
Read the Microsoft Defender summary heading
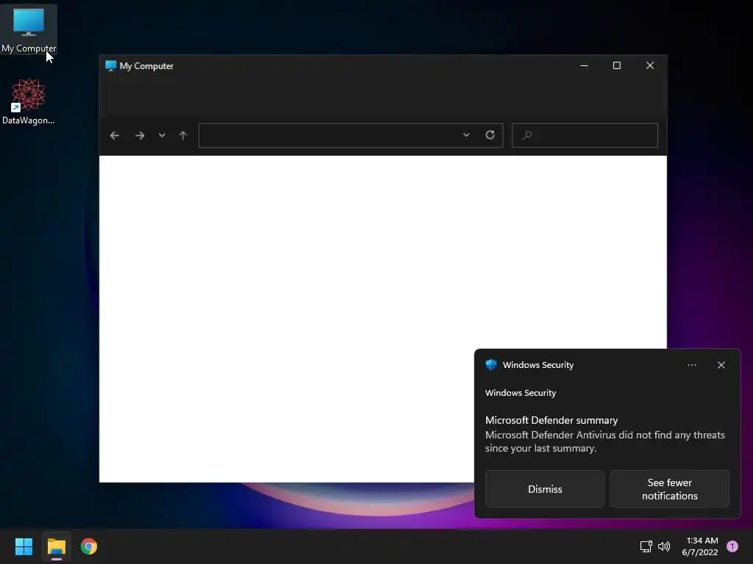coord(552,421)
